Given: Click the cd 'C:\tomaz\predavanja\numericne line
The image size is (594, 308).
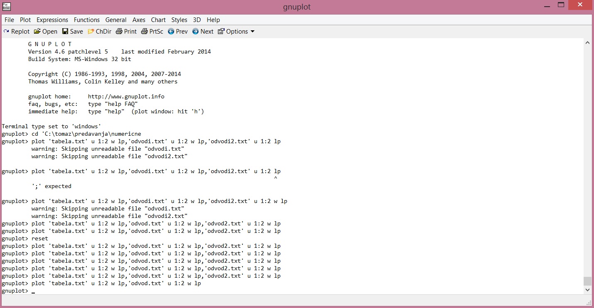Looking at the screenshot, I should click(x=71, y=134).
